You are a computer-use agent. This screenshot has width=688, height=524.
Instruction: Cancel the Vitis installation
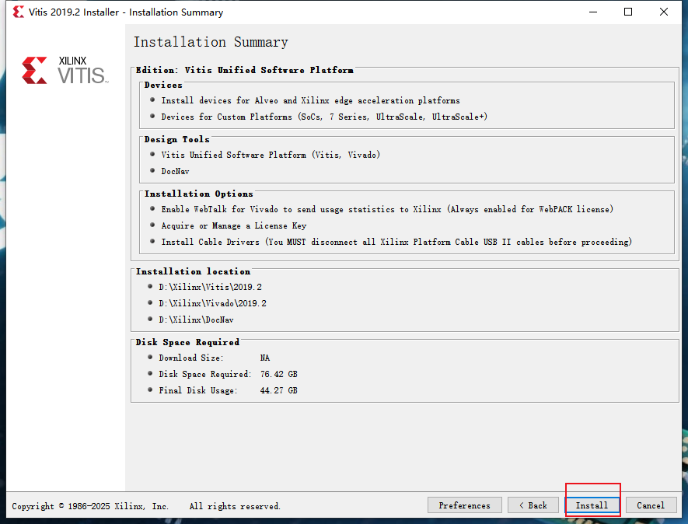click(x=651, y=505)
